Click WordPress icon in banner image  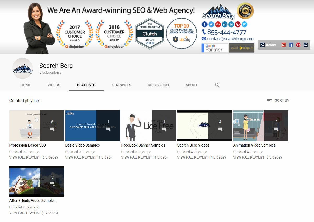coord(231,24)
